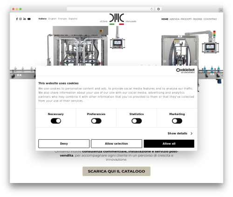Toggle the Necessary cookies switch
This screenshot has height=197, width=233.
pyautogui.click(x=56, y=121)
